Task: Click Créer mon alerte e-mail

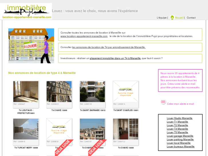Action: [180, 104]
